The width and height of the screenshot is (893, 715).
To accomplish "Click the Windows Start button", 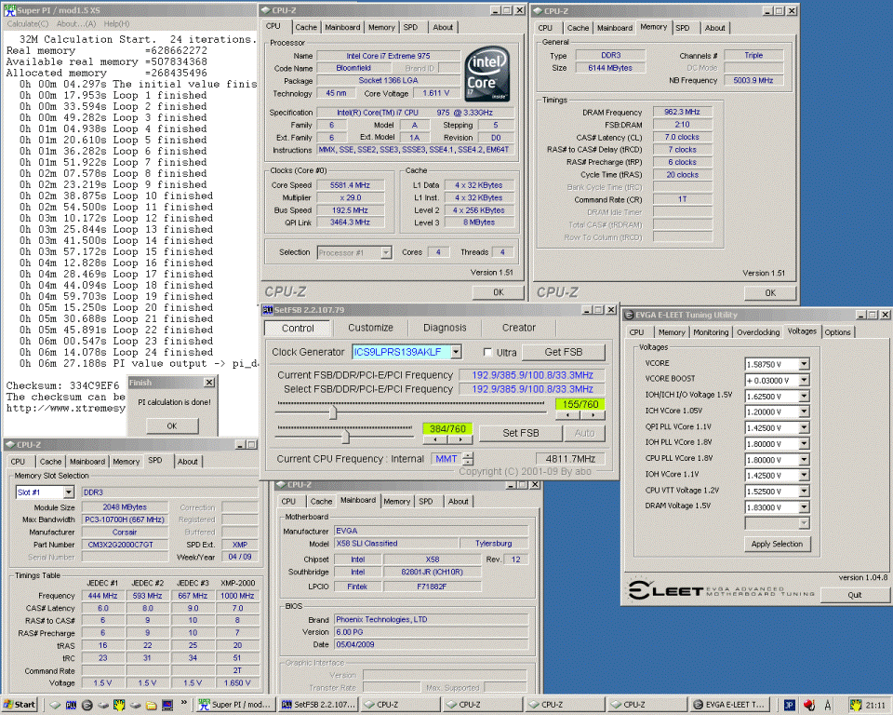I will pyautogui.click(x=20, y=705).
